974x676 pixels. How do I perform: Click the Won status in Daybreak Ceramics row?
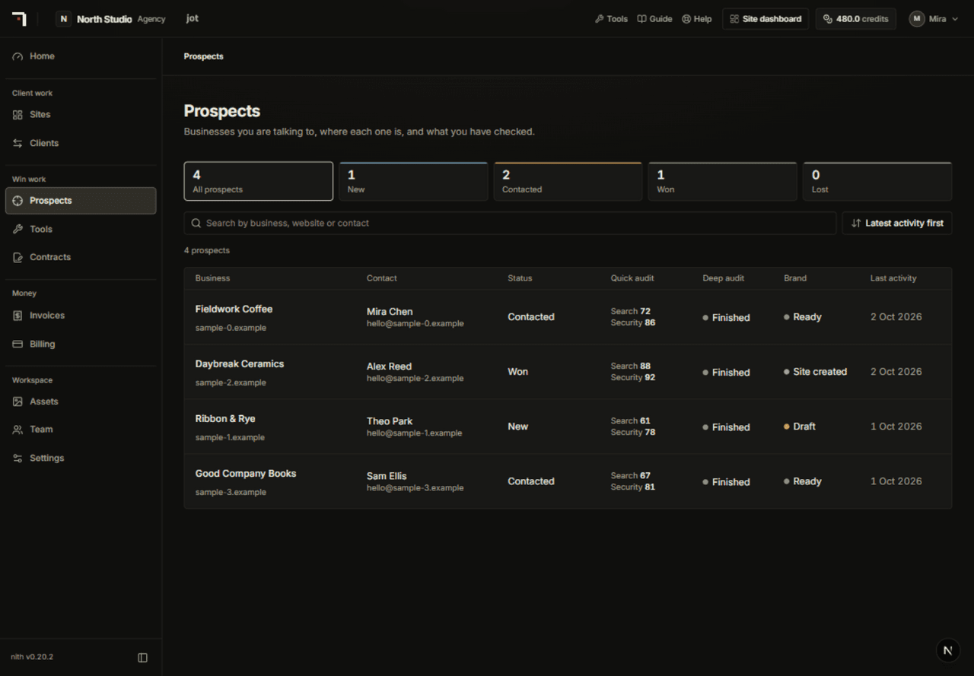(518, 372)
